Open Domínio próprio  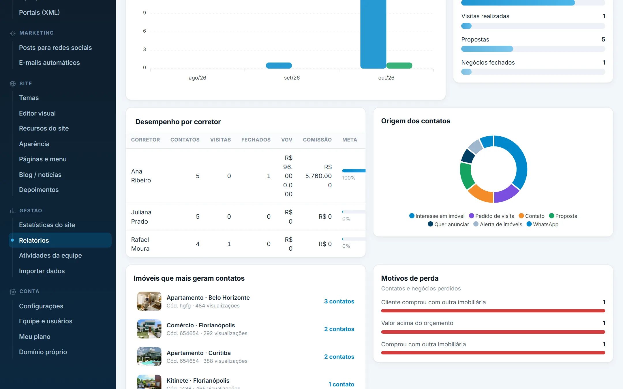[43, 352]
